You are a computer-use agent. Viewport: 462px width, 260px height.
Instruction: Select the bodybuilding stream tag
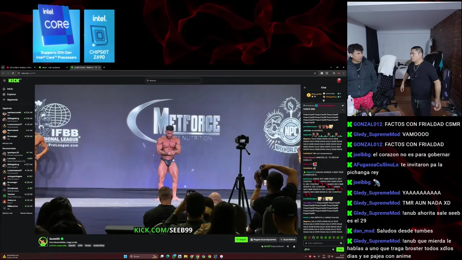[x=99, y=246]
